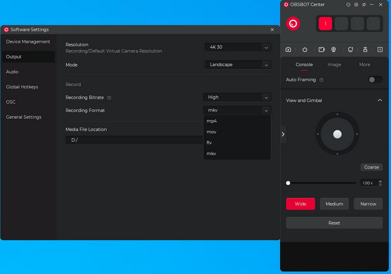Switch to the More tab

[x=365, y=65]
